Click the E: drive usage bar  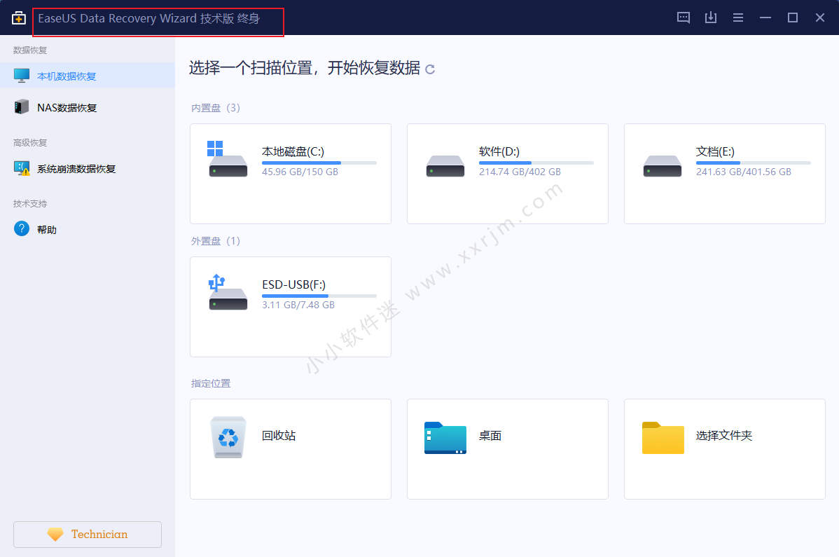pyautogui.click(x=754, y=163)
